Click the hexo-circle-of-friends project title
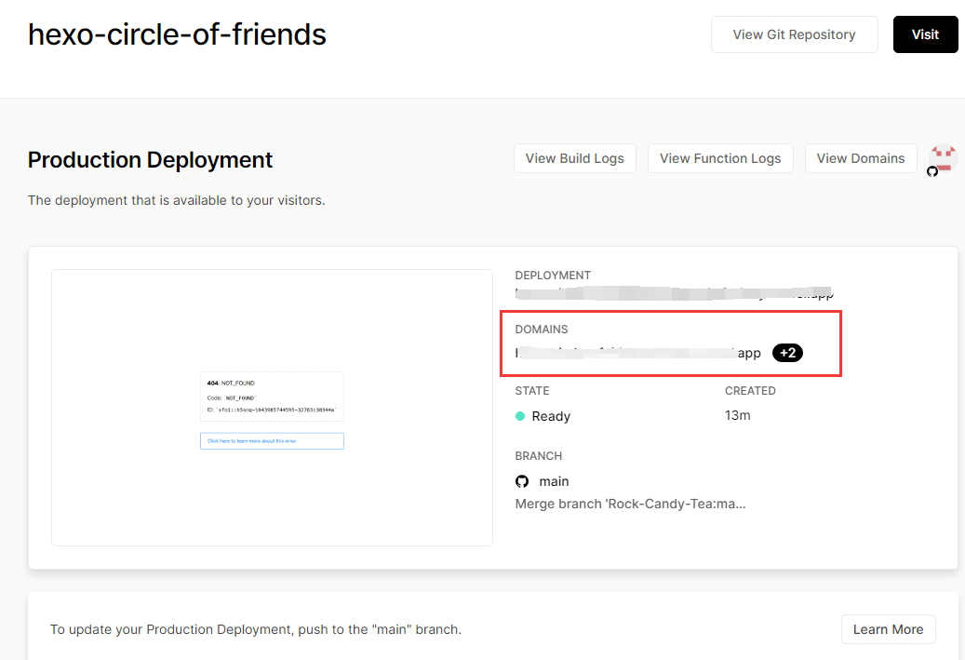The height and width of the screenshot is (660, 965). tap(177, 34)
